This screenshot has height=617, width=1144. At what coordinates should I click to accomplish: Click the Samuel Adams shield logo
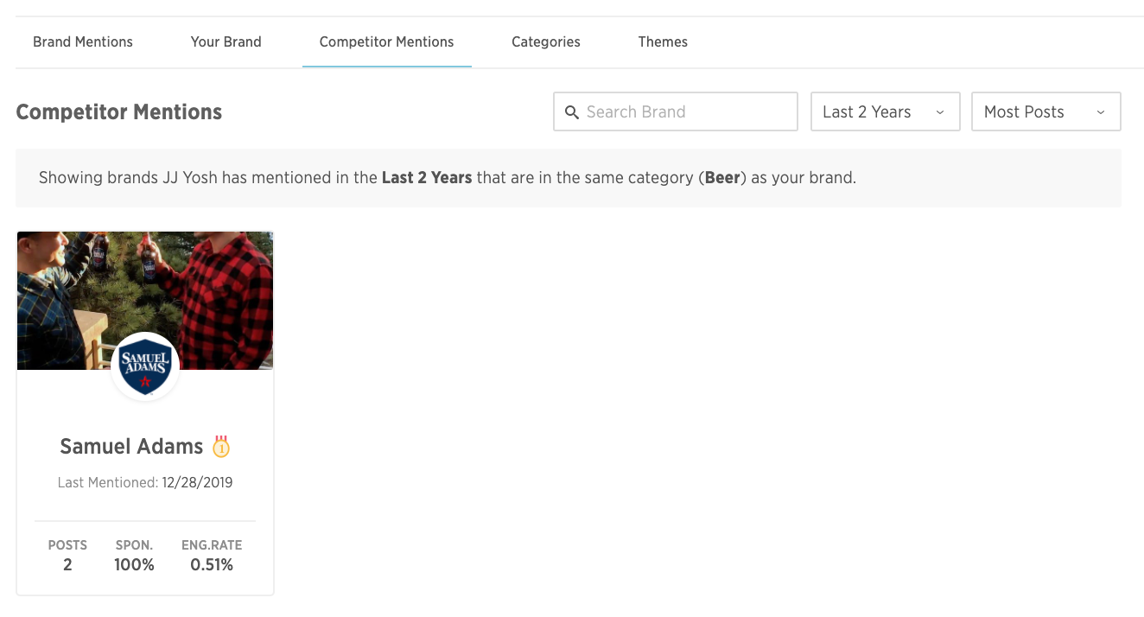(145, 366)
